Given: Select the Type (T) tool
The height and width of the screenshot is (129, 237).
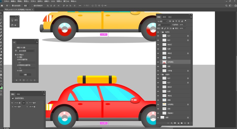Looking at the screenshot, I should (1, 65).
